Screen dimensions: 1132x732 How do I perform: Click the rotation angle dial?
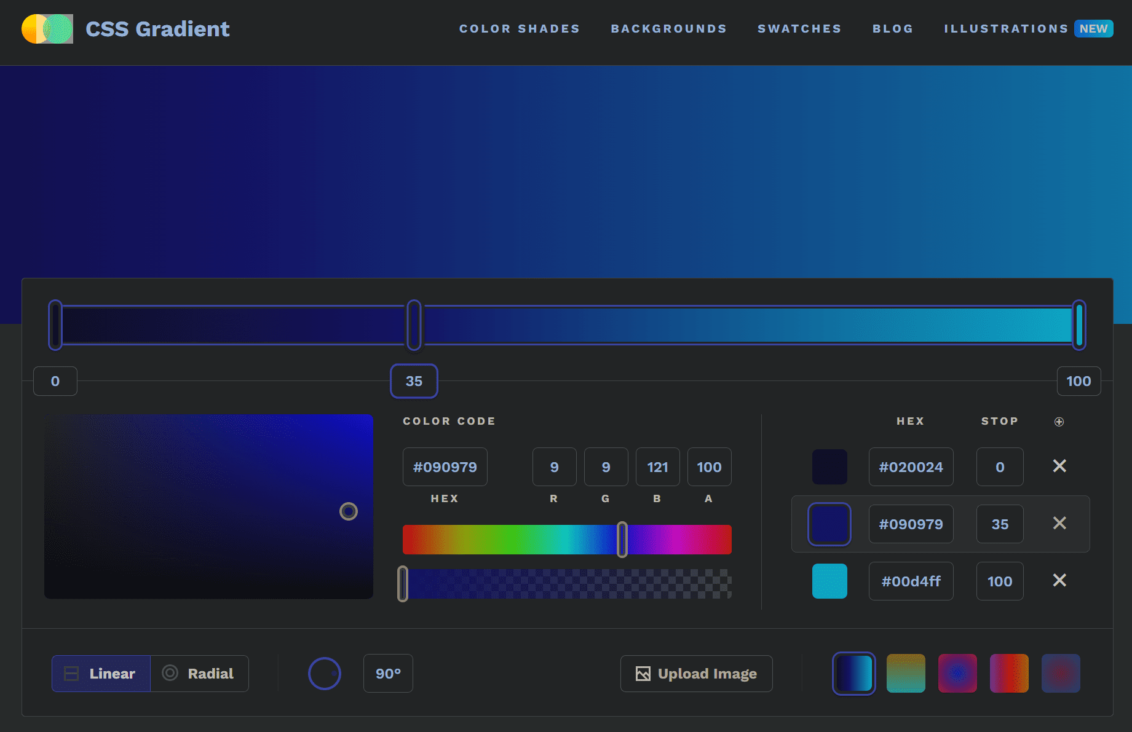pyautogui.click(x=324, y=674)
